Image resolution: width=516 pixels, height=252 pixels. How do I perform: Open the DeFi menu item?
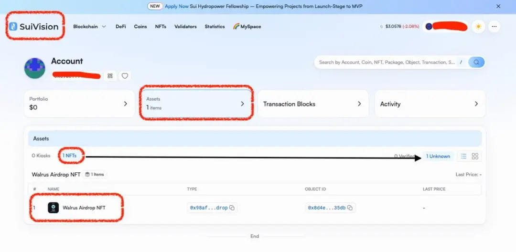[120, 27]
